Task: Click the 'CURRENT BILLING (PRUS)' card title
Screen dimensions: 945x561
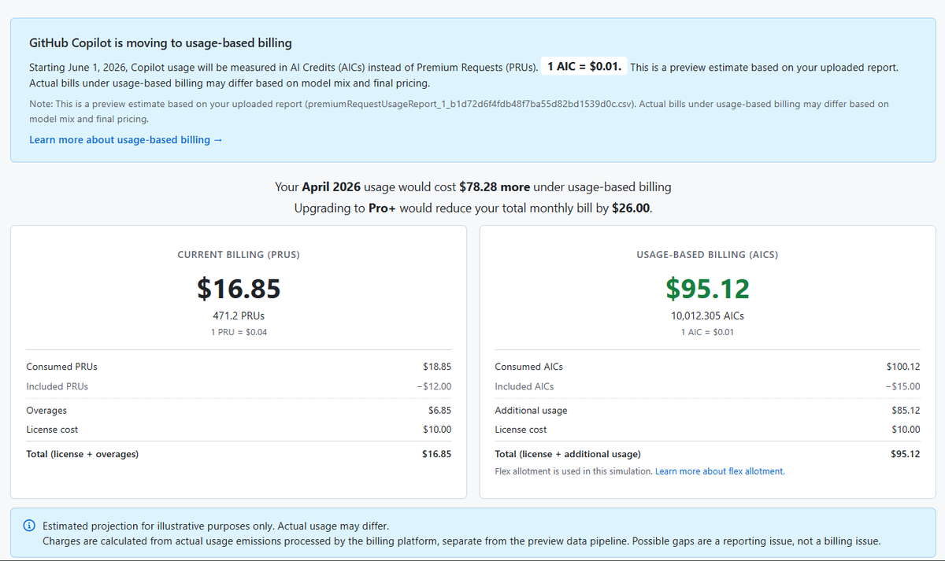Action: 239,255
